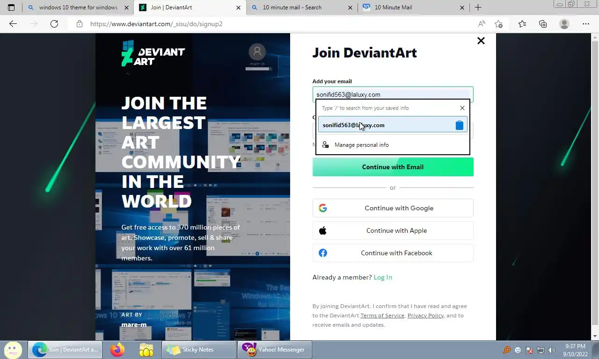Viewport: 599px width, 359px height.
Task: Open Yahoo! Messenger taskbar button
Action: (275, 350)
